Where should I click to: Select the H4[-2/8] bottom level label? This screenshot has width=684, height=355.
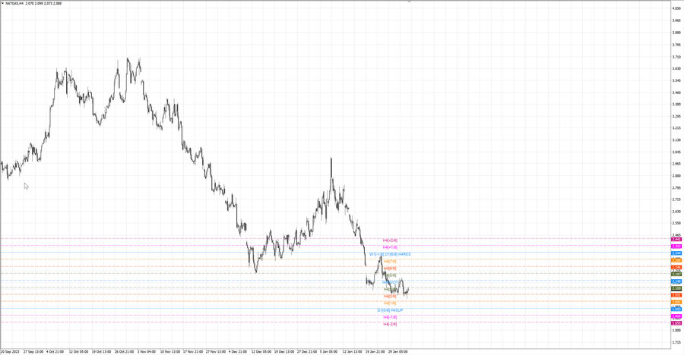pos(390,324)
